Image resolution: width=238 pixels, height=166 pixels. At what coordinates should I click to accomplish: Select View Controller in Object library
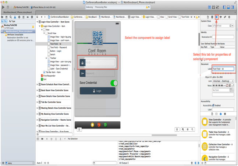[218, 122]
